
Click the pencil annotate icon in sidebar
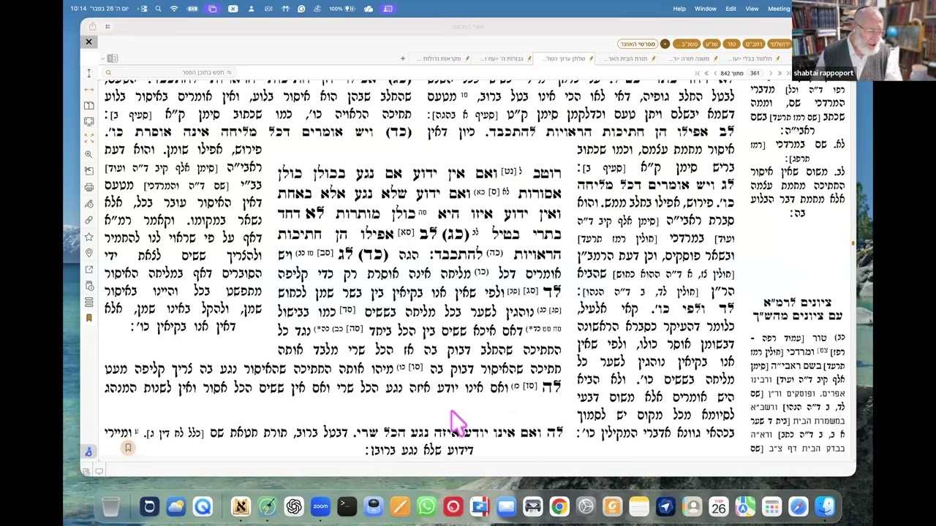88,203
